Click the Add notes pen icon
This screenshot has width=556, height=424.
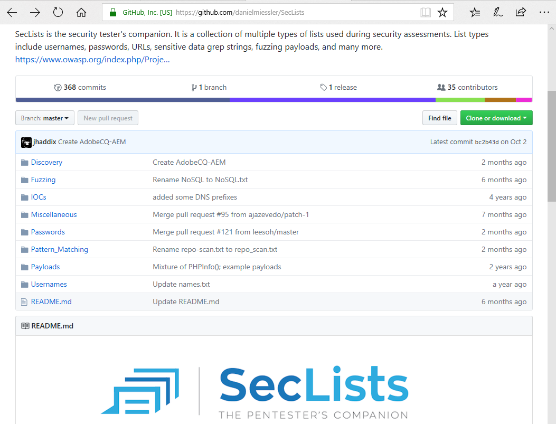497,12
